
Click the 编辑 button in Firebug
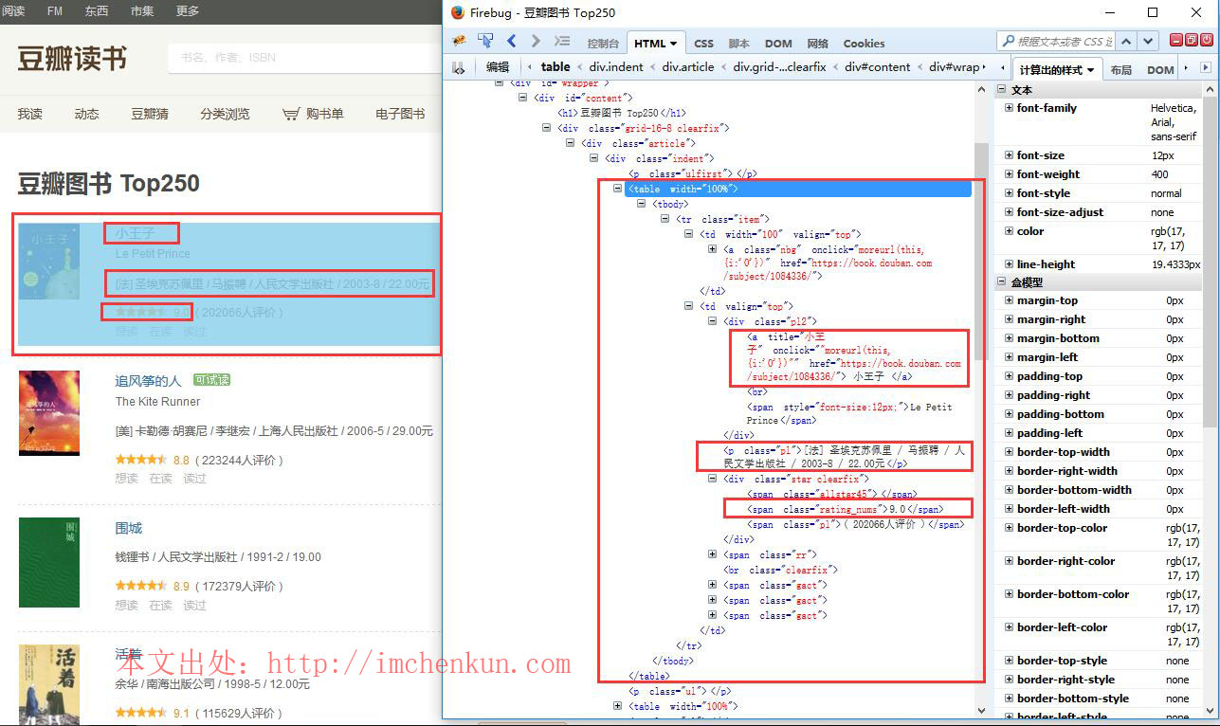pyautogui.click(x=498, y=67)
